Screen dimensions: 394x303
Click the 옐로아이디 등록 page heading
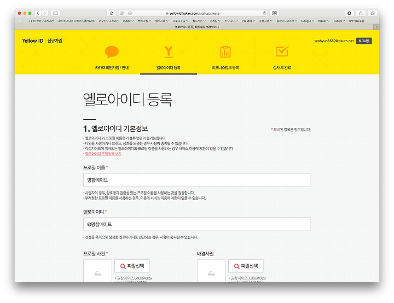tap(128, 100)
